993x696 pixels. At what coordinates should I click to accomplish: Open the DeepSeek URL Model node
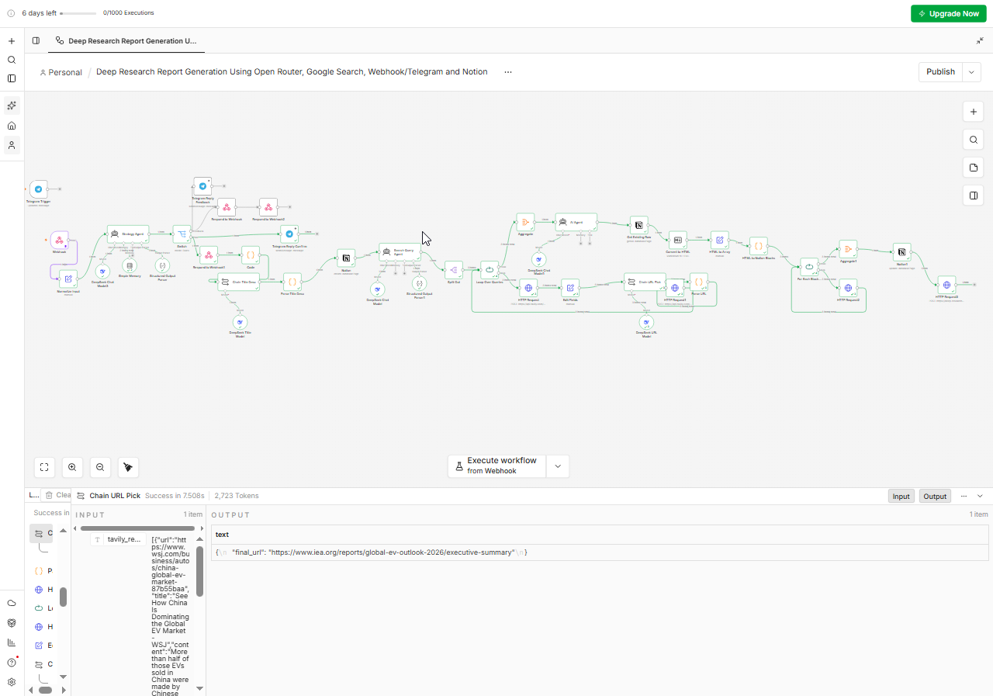[646, 323]
